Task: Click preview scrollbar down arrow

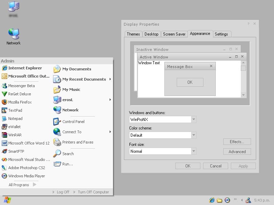Action: pyautogui.click(x=243, y=95)
